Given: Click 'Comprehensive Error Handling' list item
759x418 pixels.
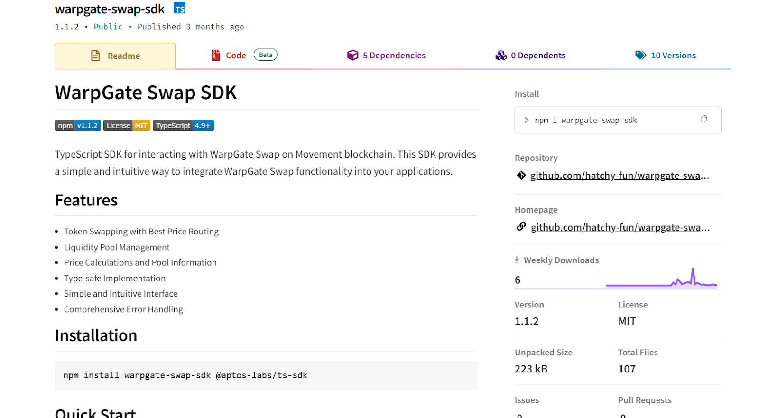Looking at the screenshot, I should coord(123,309).
